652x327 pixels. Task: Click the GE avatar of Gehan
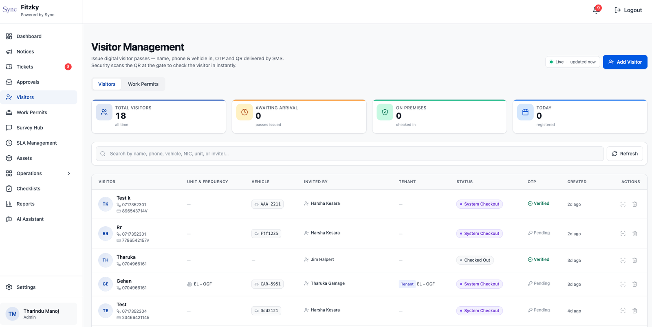pos(106,284)
